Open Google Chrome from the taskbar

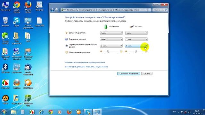click(51, 112)
